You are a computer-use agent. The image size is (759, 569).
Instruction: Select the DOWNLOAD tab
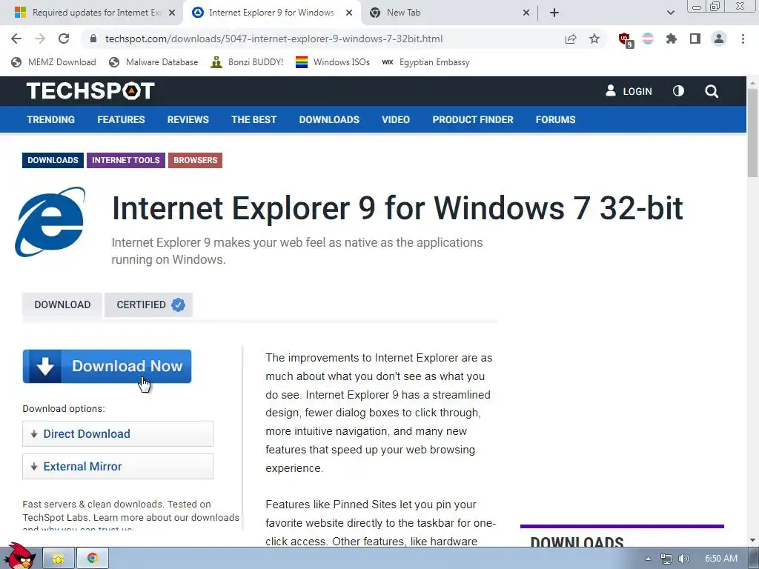click(x=62, y=305)
